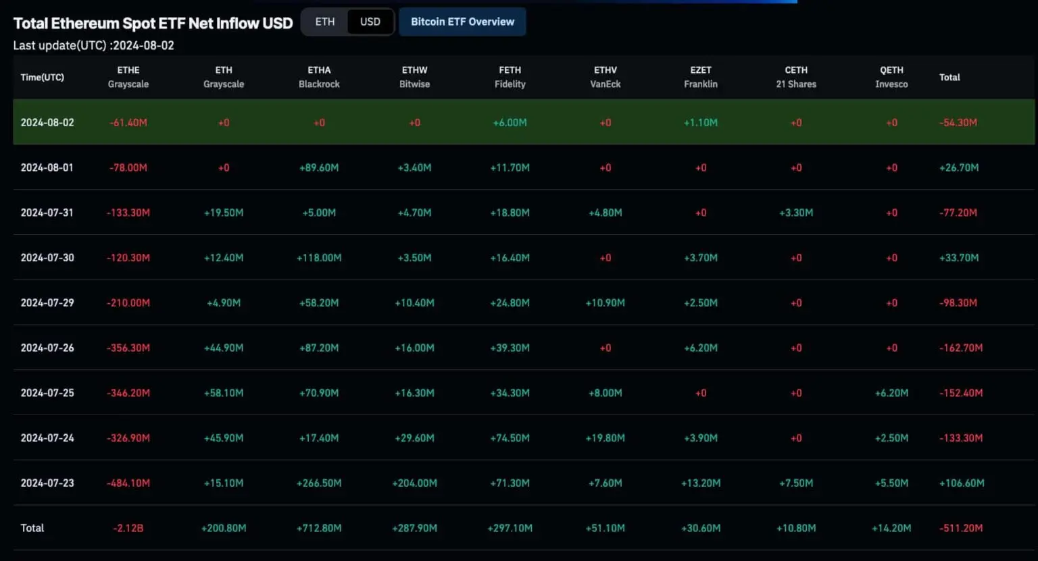Click the +6.20M Invesco value
The width and height of the screenshot is (1038, 561).
click(891, 393)
